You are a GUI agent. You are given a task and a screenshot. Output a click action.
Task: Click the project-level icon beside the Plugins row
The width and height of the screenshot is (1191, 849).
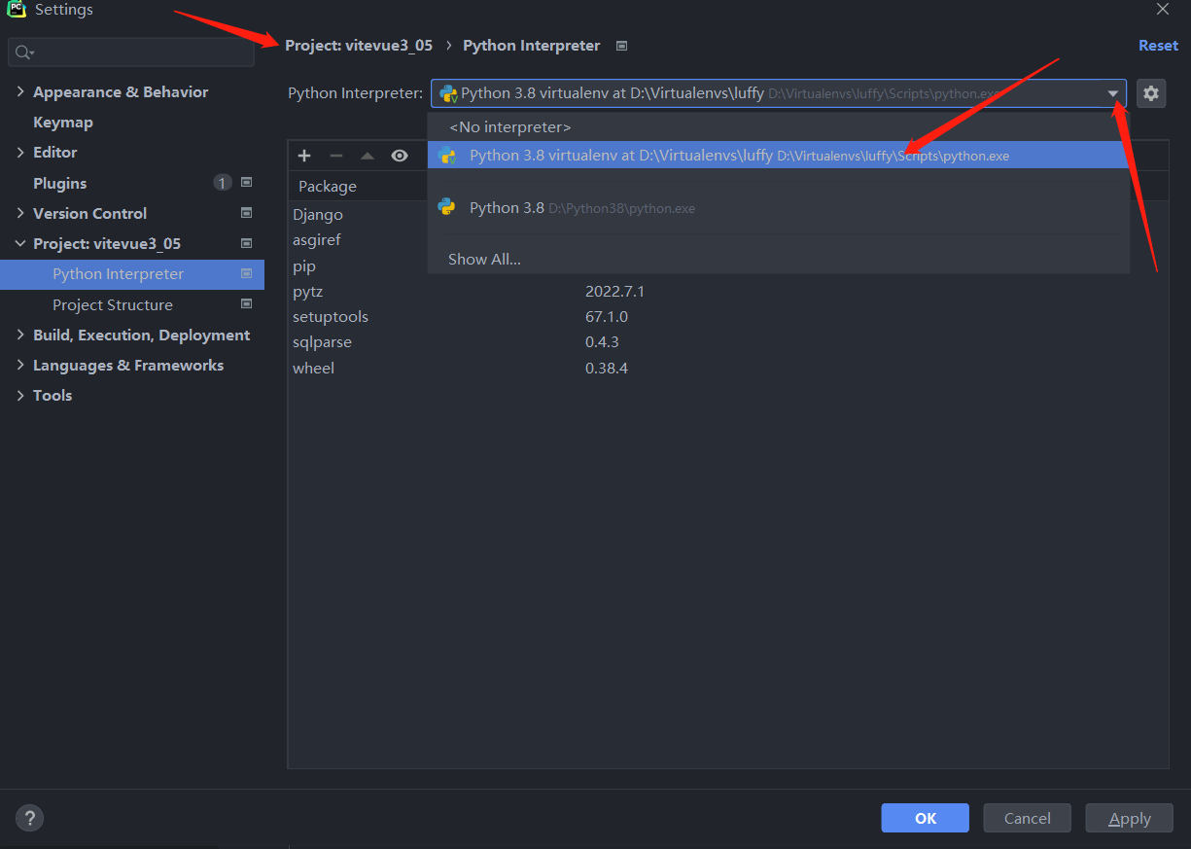(x=246, y=183)
